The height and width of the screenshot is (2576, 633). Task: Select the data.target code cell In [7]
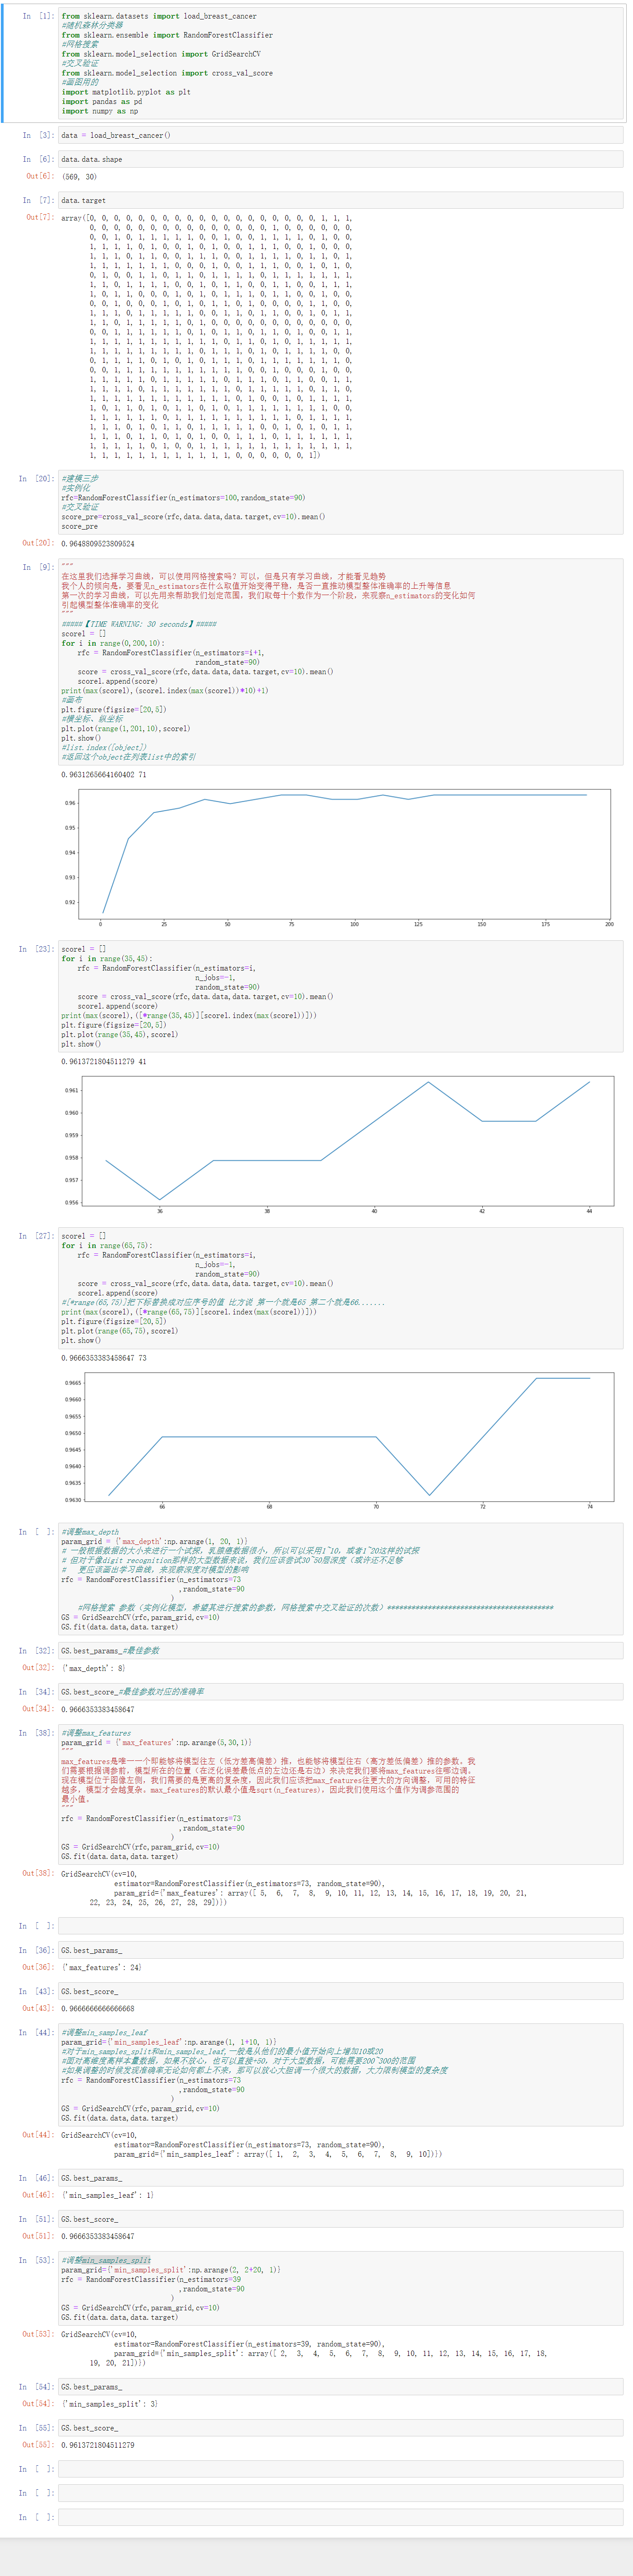click(341, 200)
